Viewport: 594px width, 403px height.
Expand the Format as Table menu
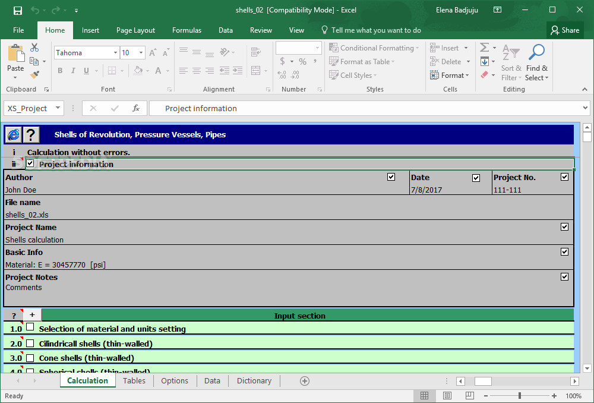point(362,61)
